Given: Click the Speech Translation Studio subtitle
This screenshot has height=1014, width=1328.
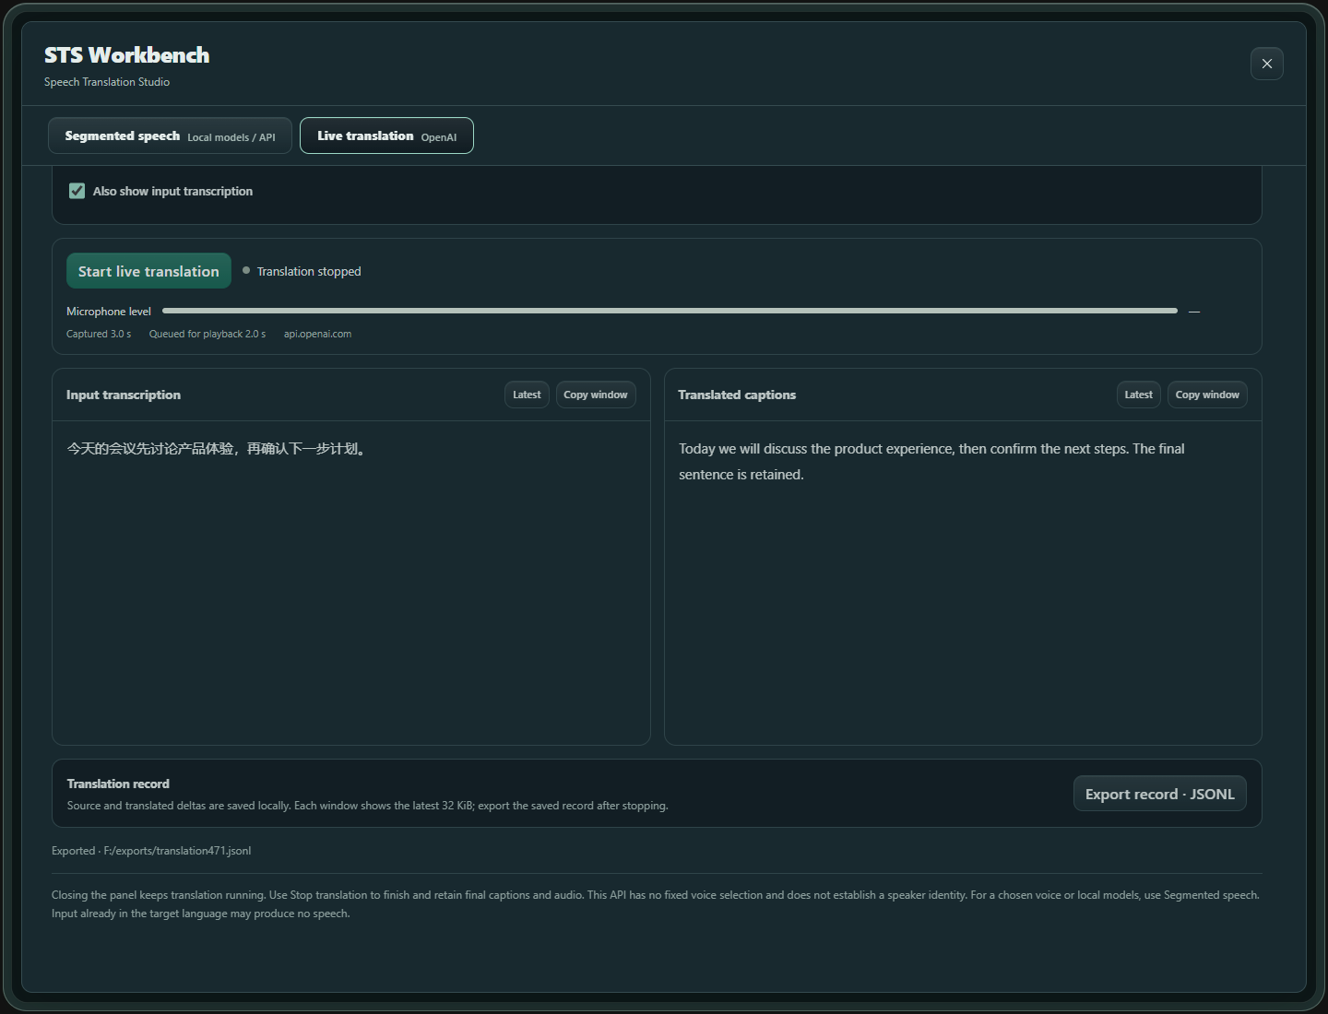Looking at the screenshot, I should coord(107,82).
